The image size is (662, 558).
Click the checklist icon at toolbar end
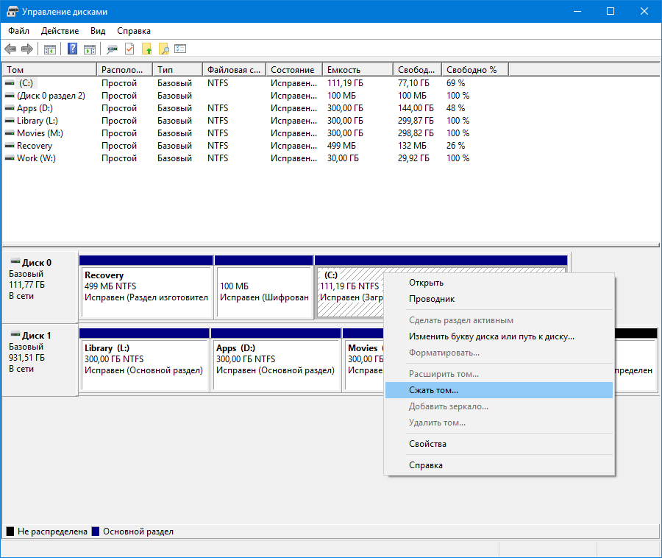point(180,49)
